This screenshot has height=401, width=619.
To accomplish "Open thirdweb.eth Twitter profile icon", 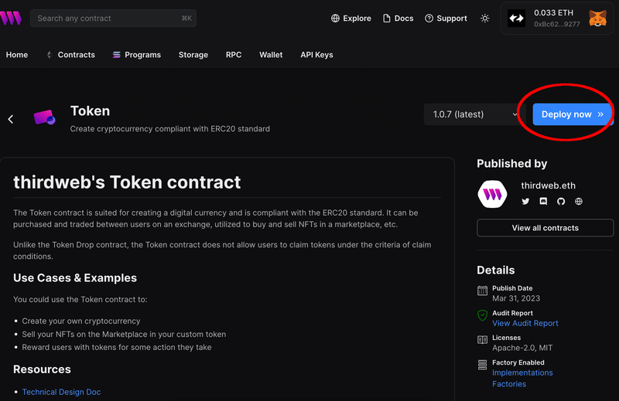I will (525, 202).
